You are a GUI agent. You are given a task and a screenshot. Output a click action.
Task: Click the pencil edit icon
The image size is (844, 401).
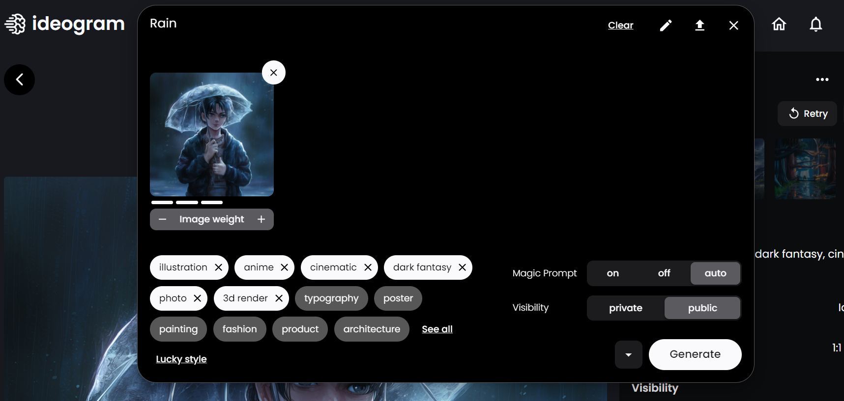pyautogui.click(x=666, y=26)
